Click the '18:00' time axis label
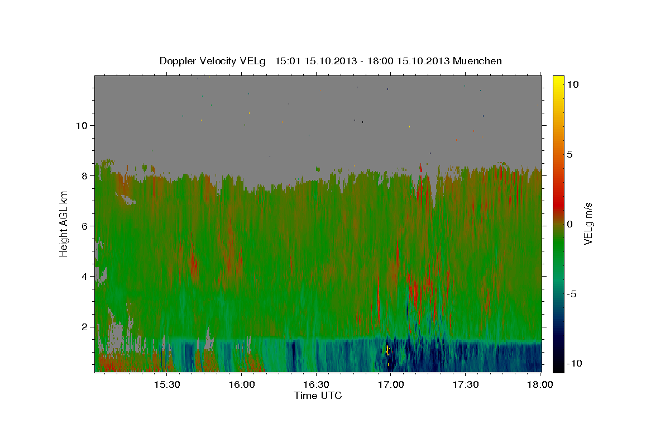Screen dimensions: 670x447 click(x=540, y=384)
